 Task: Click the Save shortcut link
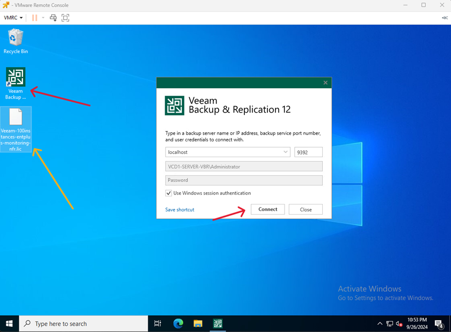(x=180, y=210)
